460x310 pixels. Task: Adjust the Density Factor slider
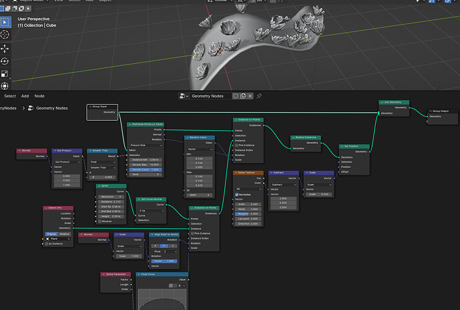(146, 169)
